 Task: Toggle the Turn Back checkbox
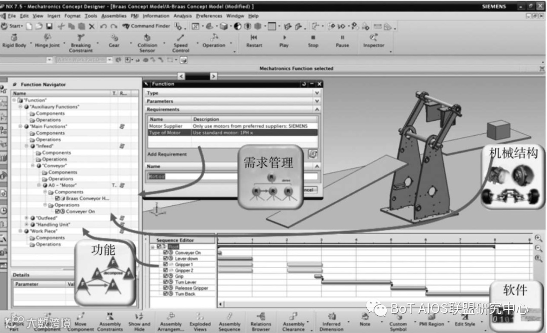[165, 294]
